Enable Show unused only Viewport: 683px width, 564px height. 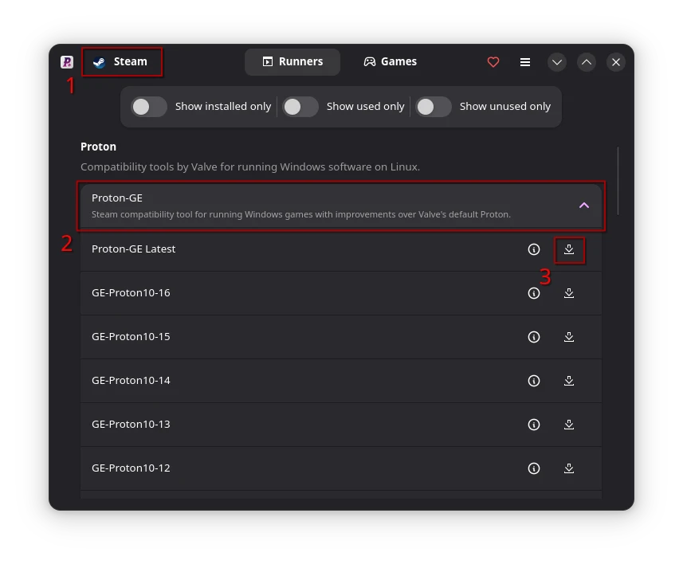pyautogui.click(x=434, y=106)
